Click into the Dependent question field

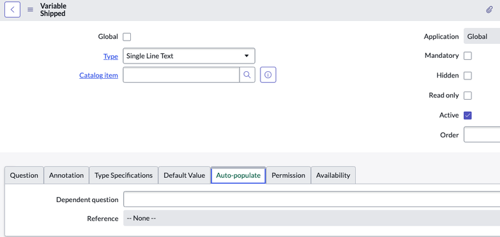click(x=311, y=200)
